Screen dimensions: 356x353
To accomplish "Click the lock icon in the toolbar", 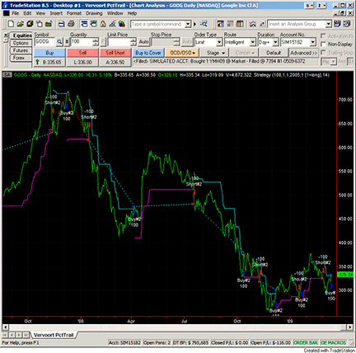I will (103, 24).
